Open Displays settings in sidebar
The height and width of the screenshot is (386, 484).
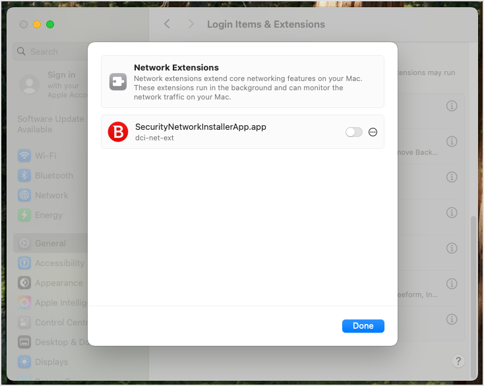[51, 362]
